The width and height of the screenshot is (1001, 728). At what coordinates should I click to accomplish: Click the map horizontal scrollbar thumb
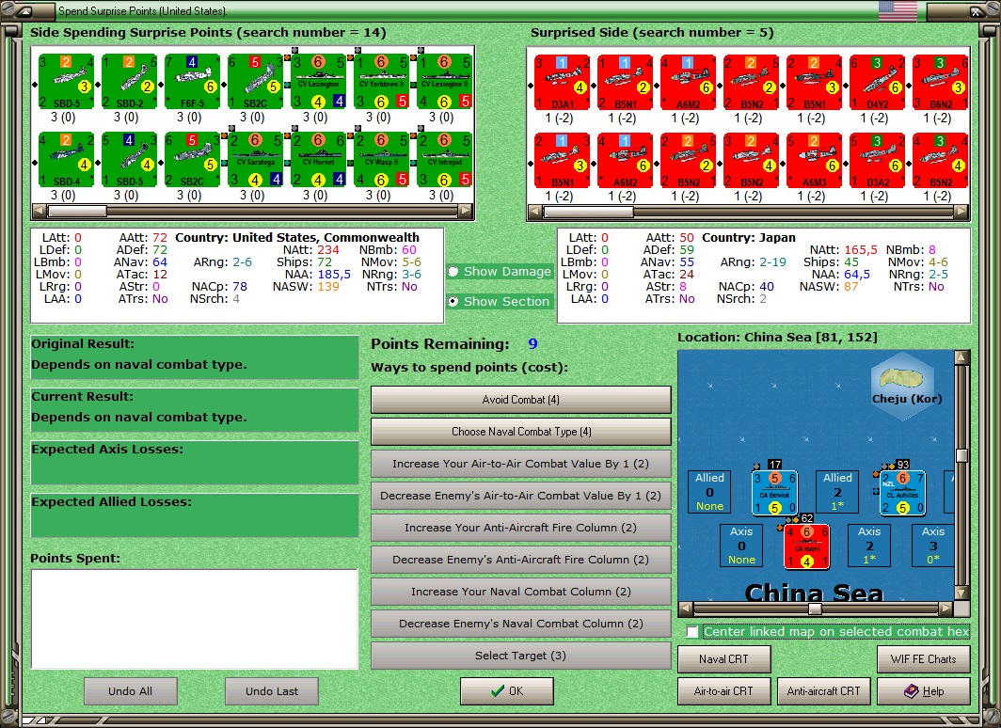(x=815, y=609)
